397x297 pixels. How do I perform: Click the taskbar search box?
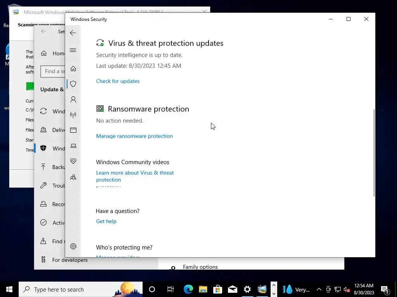[81, 289]
